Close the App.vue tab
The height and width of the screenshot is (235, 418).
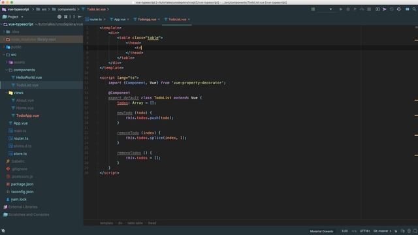pyautogui.click(x=128, y=20)
